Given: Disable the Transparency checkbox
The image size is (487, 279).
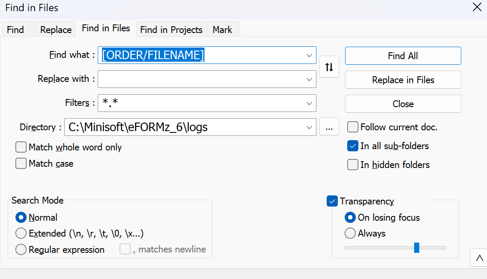Looking at the screenshot, I should click(x=332, y=201).
